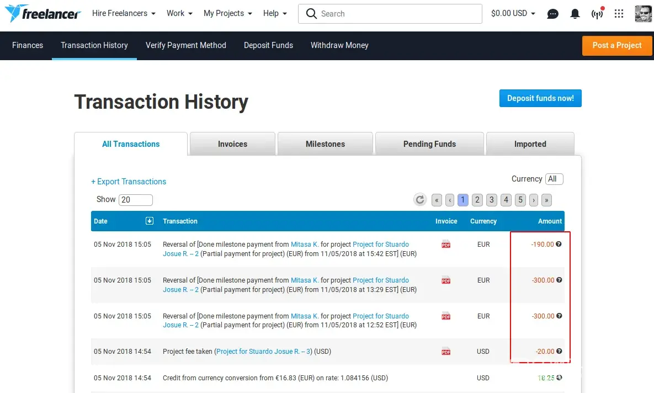Open the Show 20 entries selector
This screenshot has height=393, width=654.
click(135, 200)
